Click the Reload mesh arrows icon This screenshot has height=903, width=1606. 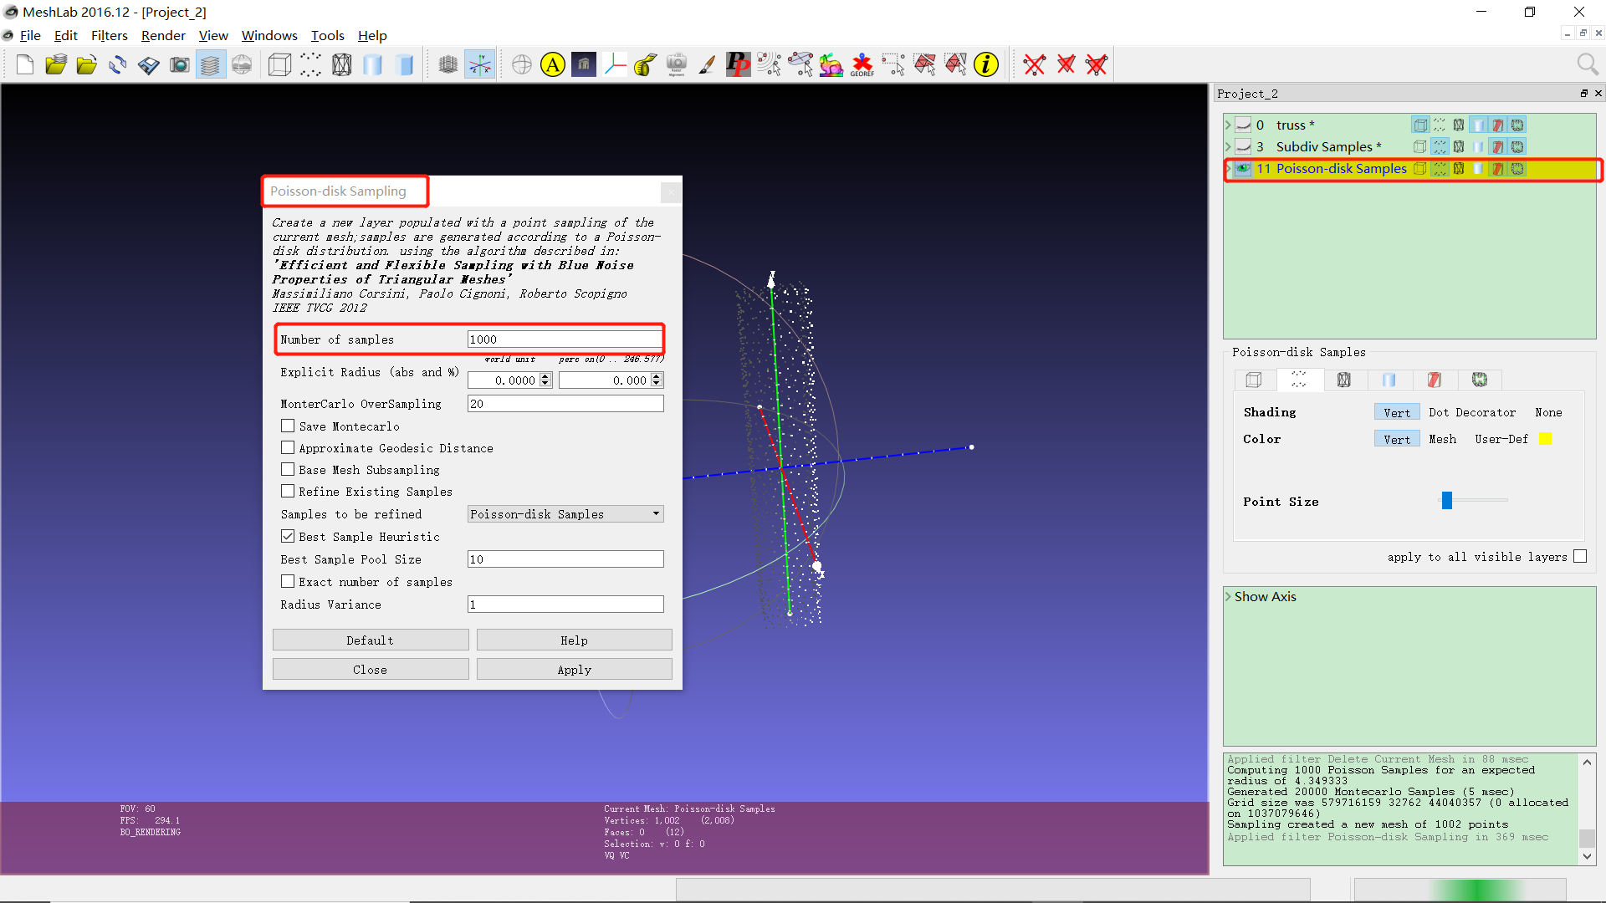tap(117, 64)
